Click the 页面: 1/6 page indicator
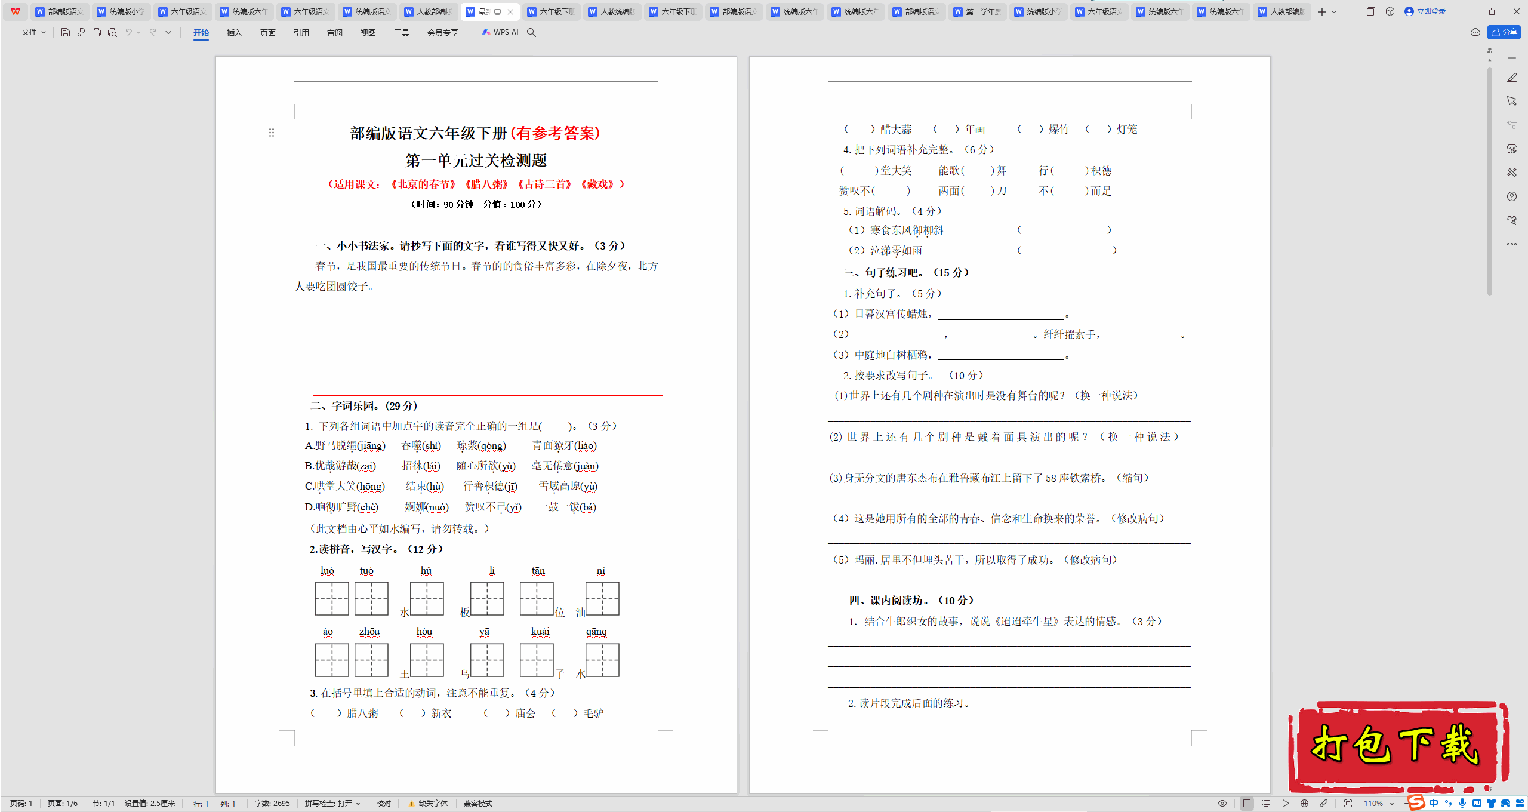The height and width of the screenshot is (812, 1528). pyautogui.click(x=63, y=804)
